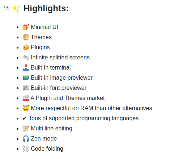
Task: Click the newspaper emoji beside font previewer
Action: point(26,88)
